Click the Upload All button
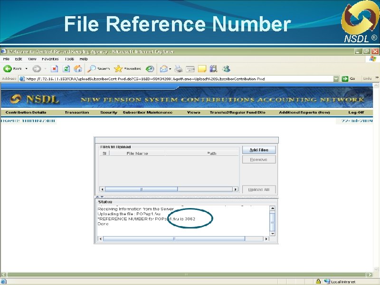Viewport: 380px width, 285px height. point(259,190)
